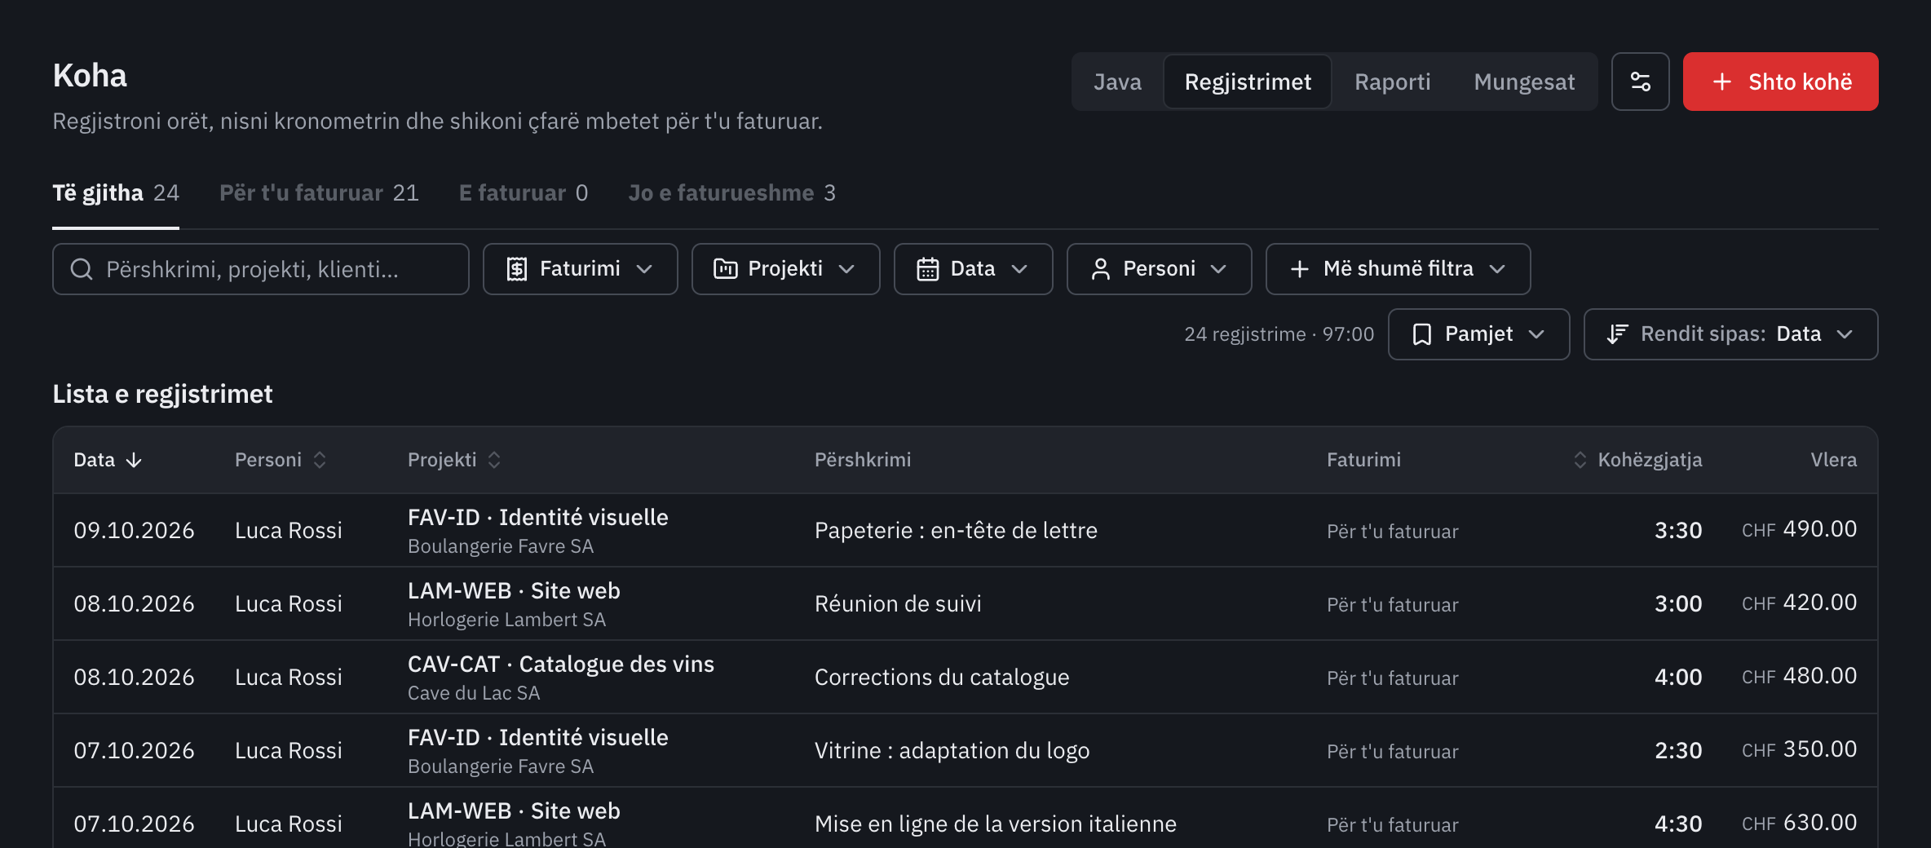
Task: Open the Papeterie : en-tête de lettre entry
Action: tap(956, 531)
